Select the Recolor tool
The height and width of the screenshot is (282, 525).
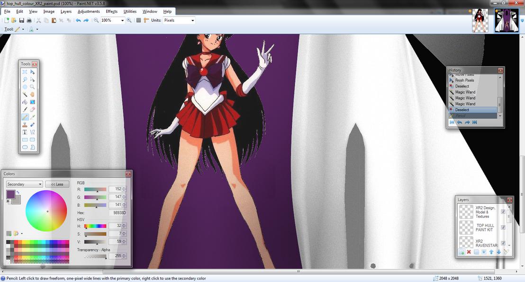coord(33,125)
